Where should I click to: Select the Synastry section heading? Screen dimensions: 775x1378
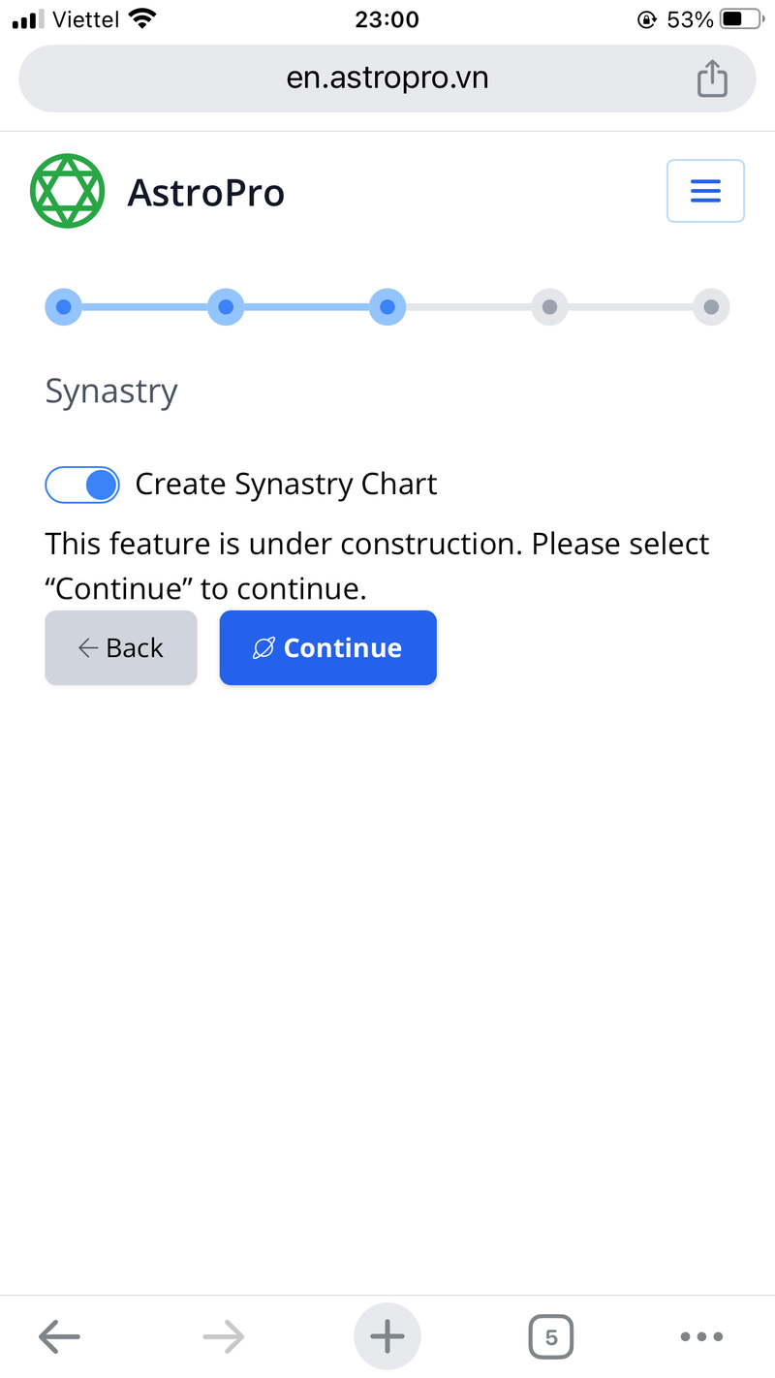(x=110, y=391)
